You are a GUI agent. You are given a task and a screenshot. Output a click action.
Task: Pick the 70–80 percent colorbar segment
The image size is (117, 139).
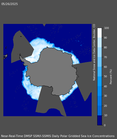(99, 52)
